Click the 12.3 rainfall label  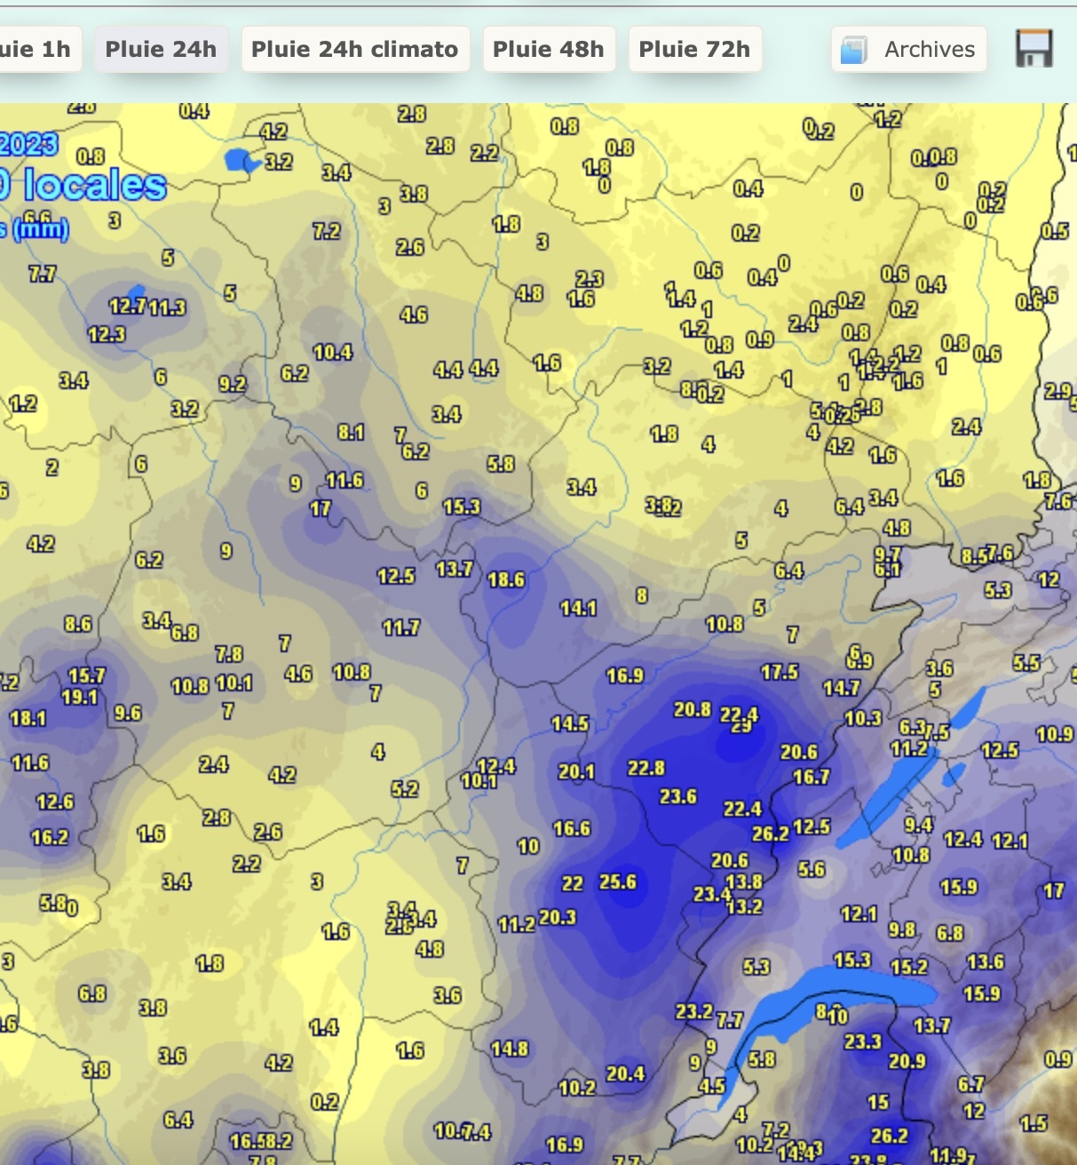(107, 334)
